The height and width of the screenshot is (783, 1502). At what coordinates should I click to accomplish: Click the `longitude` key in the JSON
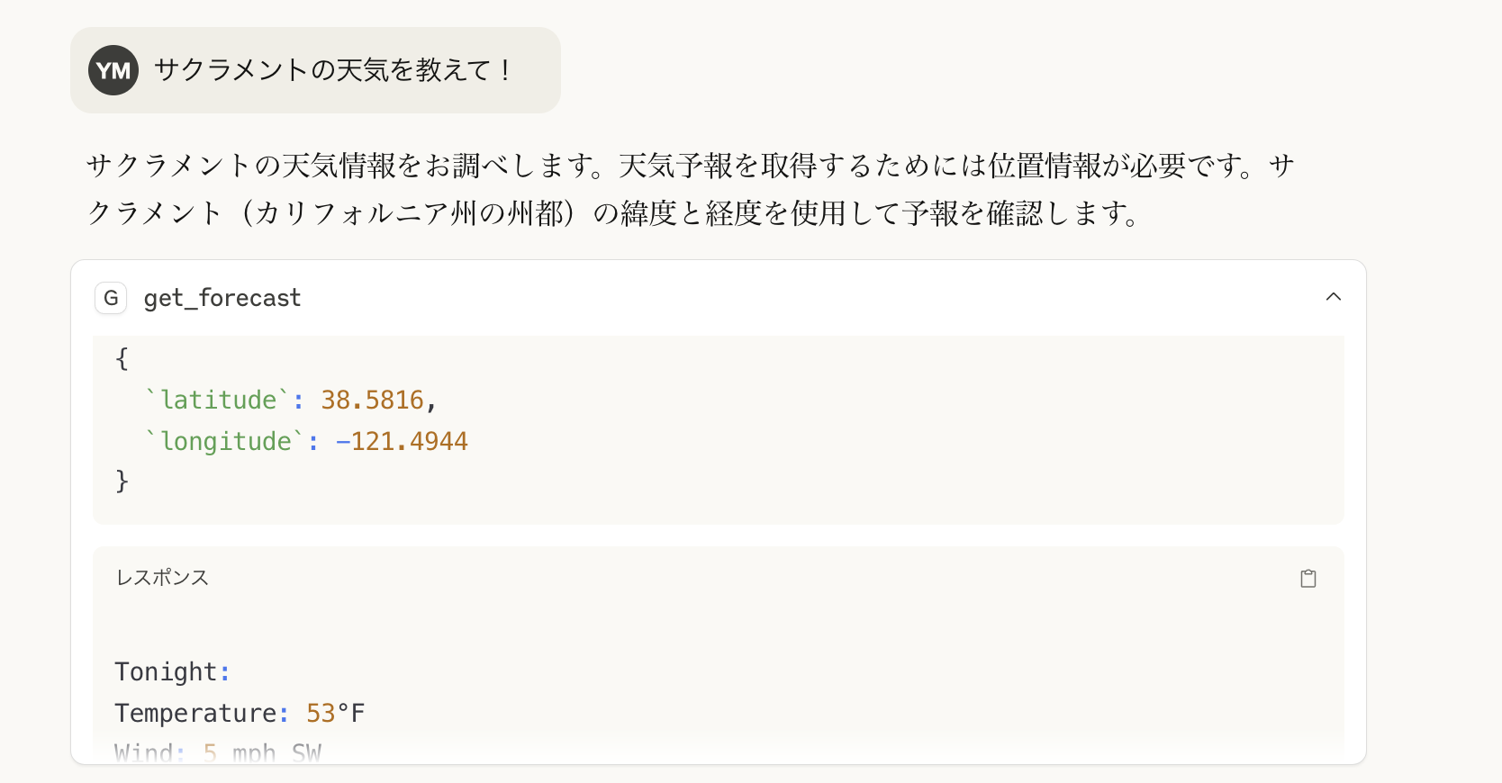pyautogui.click(x=225, y=441)
